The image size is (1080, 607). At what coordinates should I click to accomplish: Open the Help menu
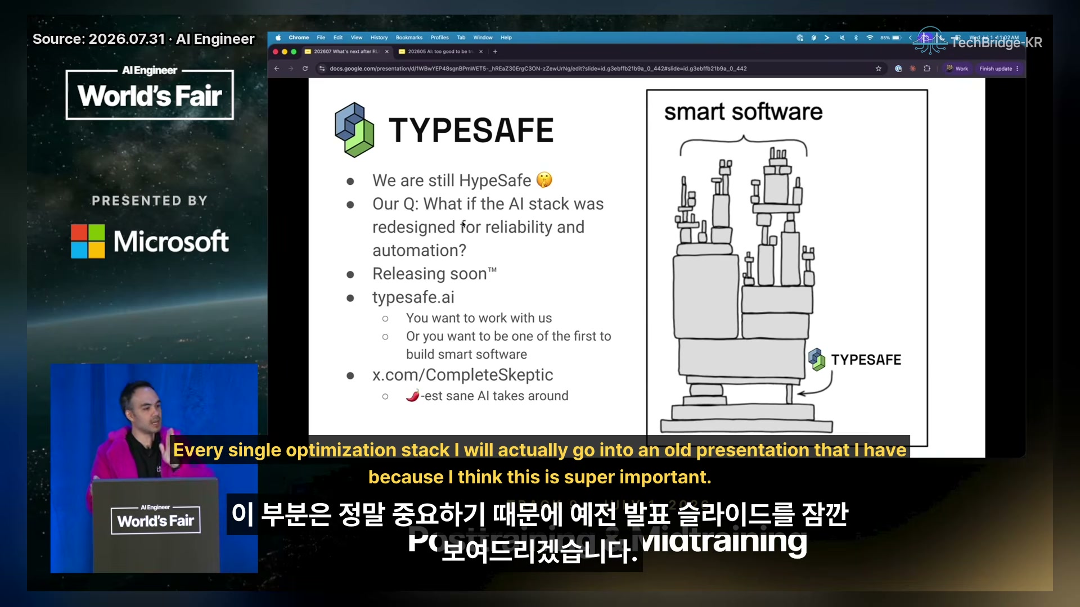[x=506, y=38]
